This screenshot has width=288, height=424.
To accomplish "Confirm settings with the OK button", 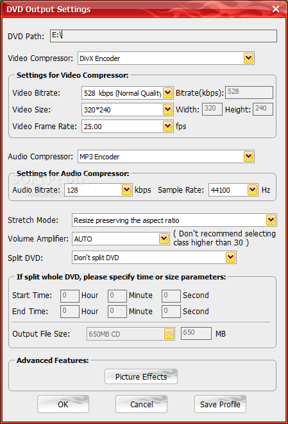I will pos(63,404).
